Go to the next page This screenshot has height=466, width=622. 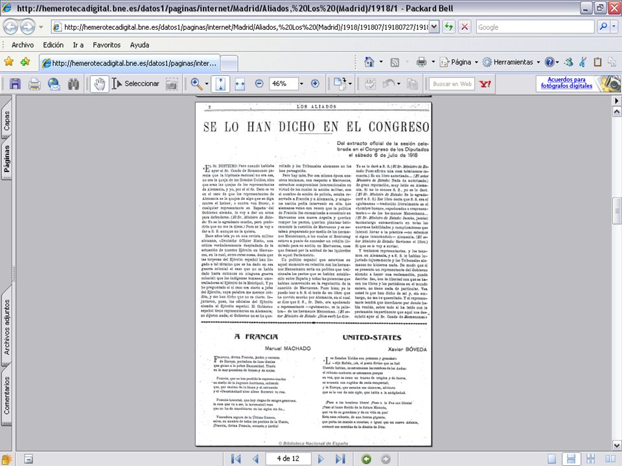pos(321,459)
